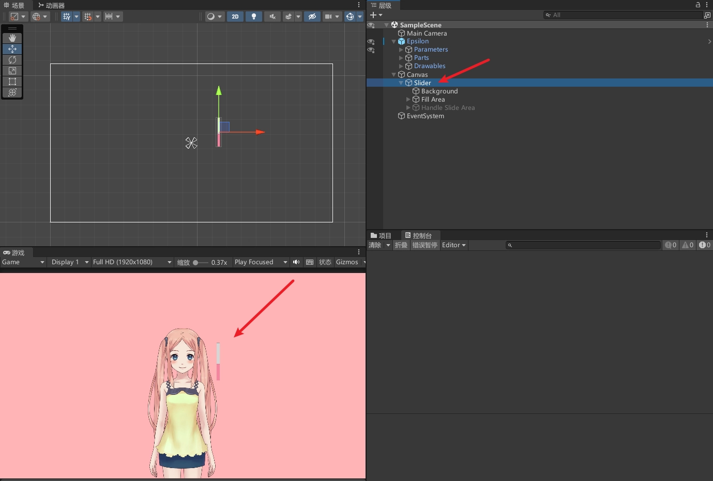Switch to the 场景 Scene tab
This screenshot has height=481, width=713.
tap(14, 5)
